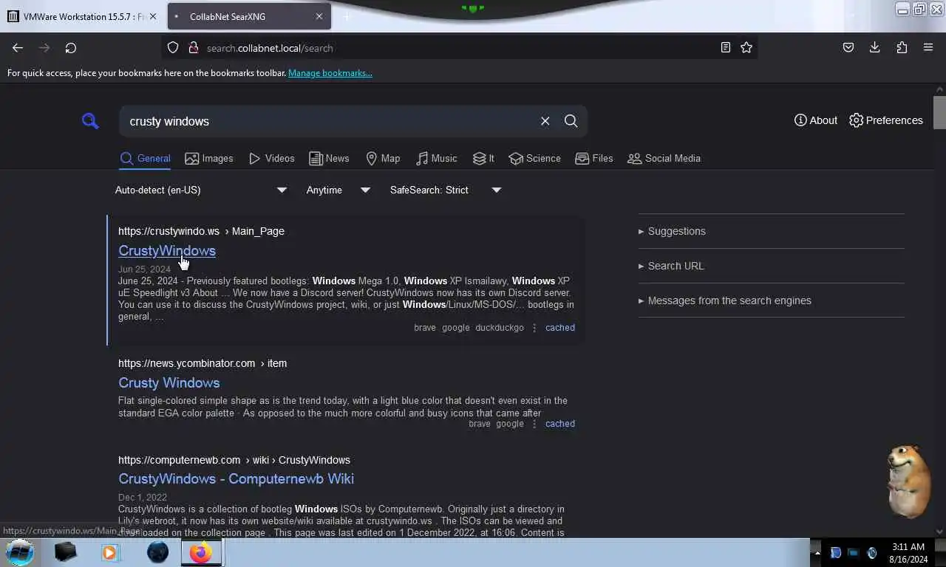The width and height of the screenshot is (946, 567).
Task: Expand the Suggestions section
Action: click(672, 231)
